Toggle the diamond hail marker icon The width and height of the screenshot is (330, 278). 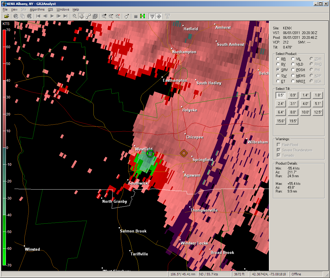[x=159, y=16]
